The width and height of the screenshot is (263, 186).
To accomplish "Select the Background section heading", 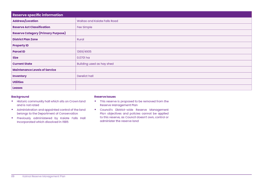I will pyautogui.click(x=20, y=96).
